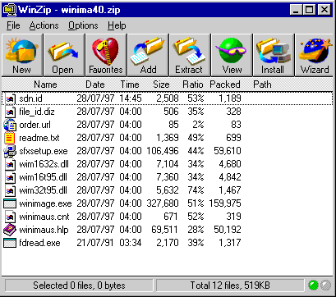Click the 21/07/91 date value
336x297 pixels.
(95, 243)
